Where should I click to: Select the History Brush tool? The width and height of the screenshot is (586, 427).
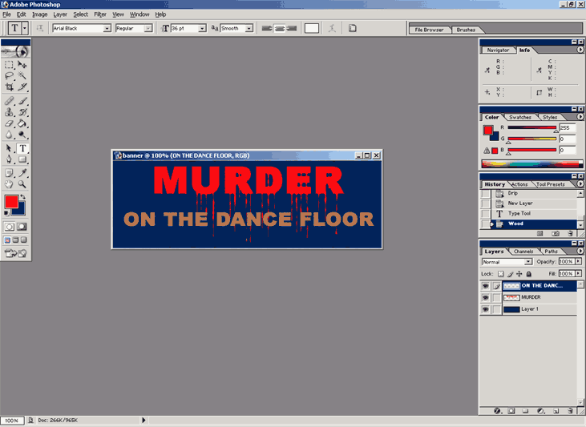click(x=22, y=111)
